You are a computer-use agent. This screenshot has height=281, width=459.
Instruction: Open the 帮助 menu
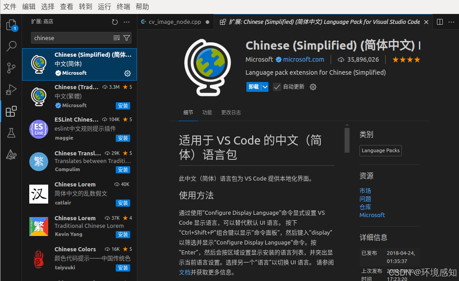[142, 7]
